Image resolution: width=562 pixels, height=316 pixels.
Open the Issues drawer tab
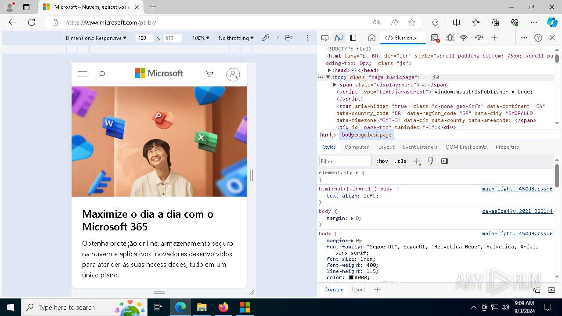(359, 290)
